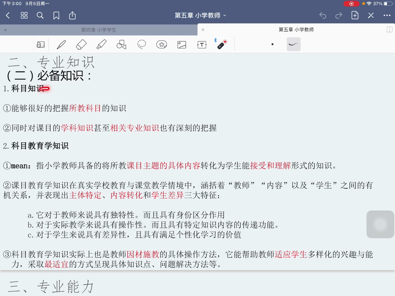The width and height of the screenshot is (395, 296).
Task: Undo the last stroke
Action: click(x=323, y=15)
